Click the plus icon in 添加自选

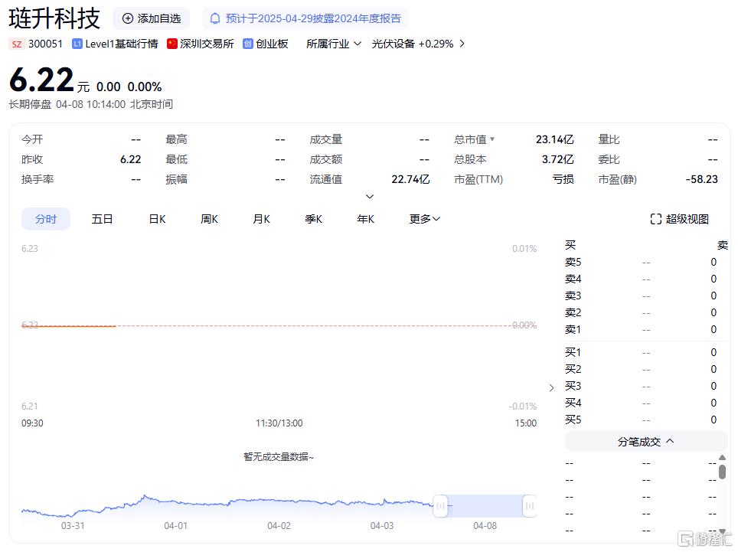click(x=128, y=18)
